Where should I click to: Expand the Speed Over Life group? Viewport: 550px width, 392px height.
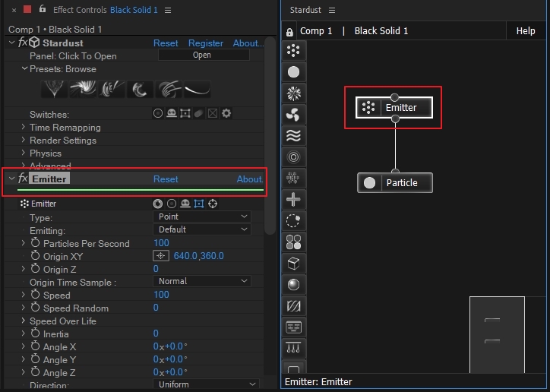click(x=23, y=321)
